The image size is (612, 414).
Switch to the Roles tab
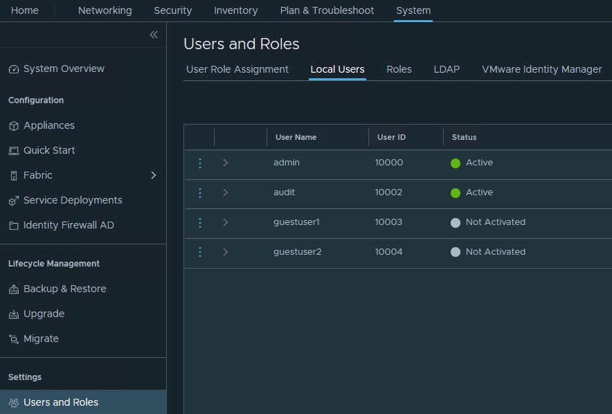tap(399, 69)
